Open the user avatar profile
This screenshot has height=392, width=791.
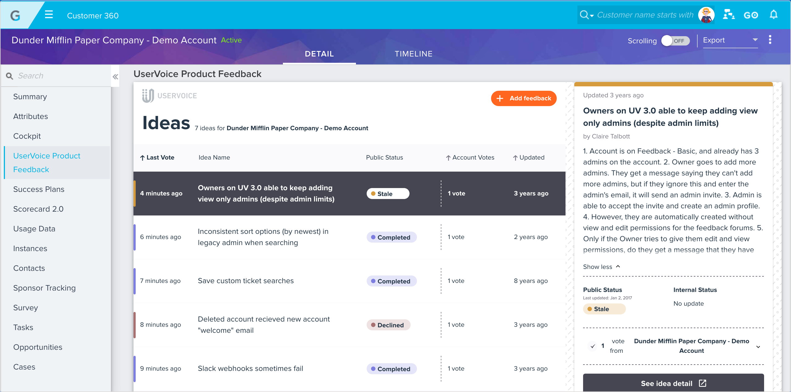point(706,15)
